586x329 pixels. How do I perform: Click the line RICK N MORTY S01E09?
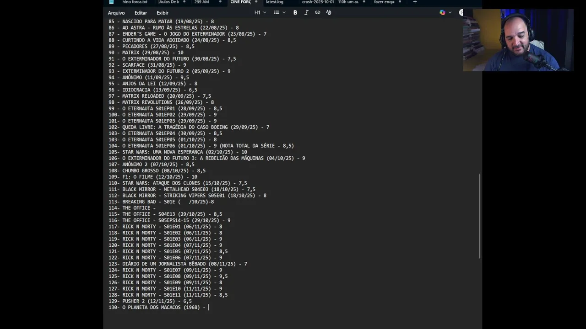(165, 283)
